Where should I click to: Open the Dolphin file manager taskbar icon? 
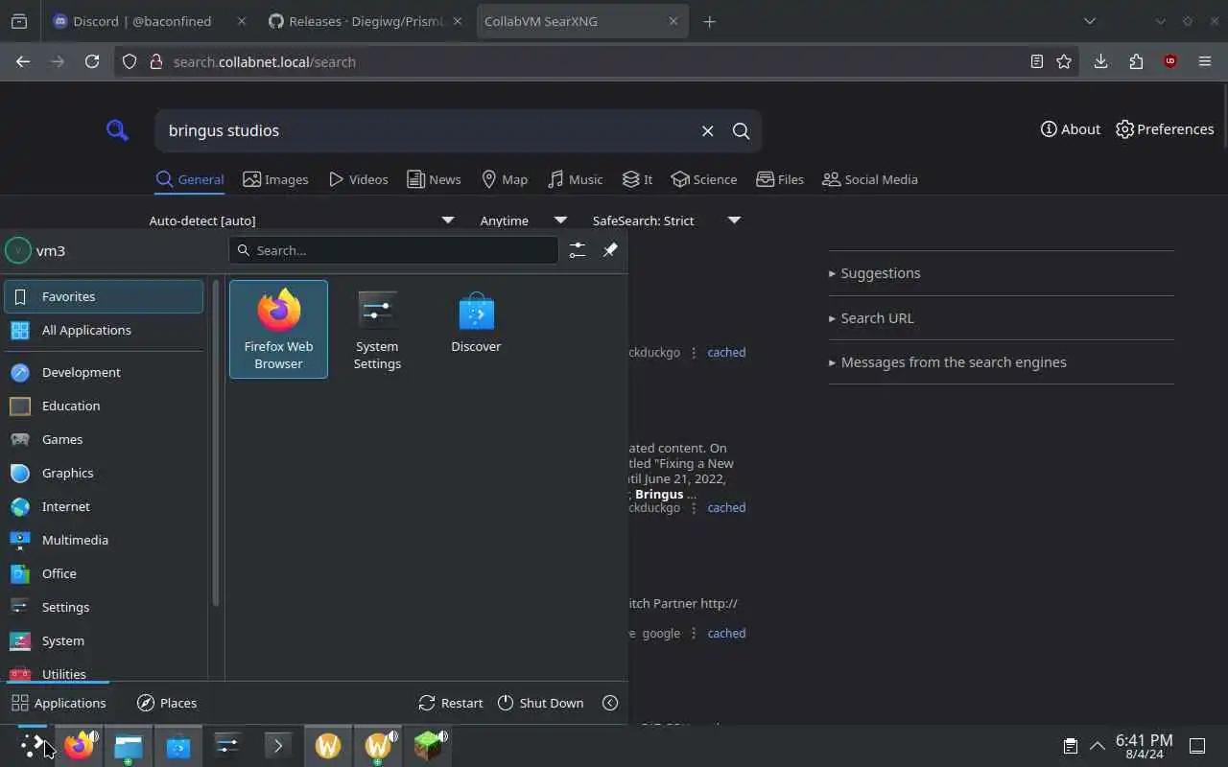(x=129, y=745)
